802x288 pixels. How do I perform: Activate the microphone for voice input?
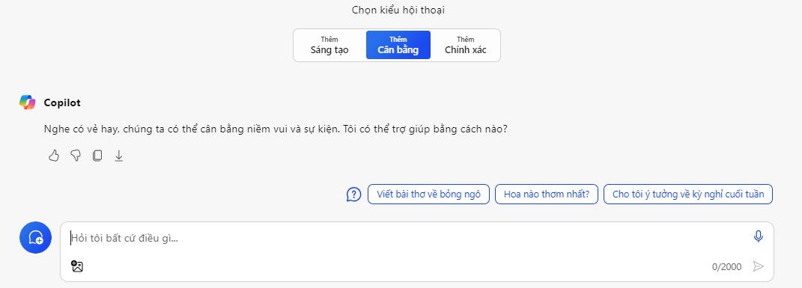tap(758, 236)
